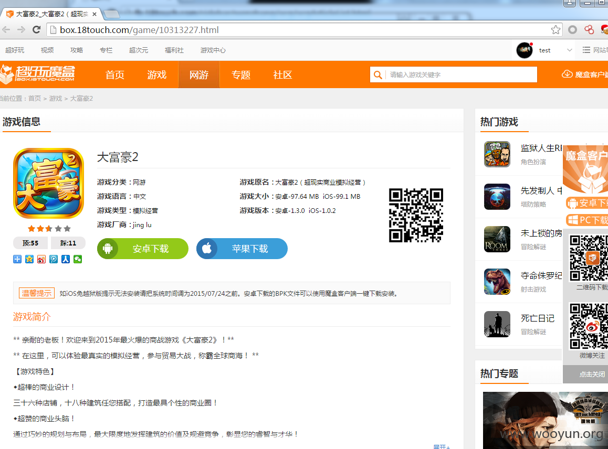This screenshot has width=608, height=449.
Task: Click the blue plus share icon
Action: (17, 259)
